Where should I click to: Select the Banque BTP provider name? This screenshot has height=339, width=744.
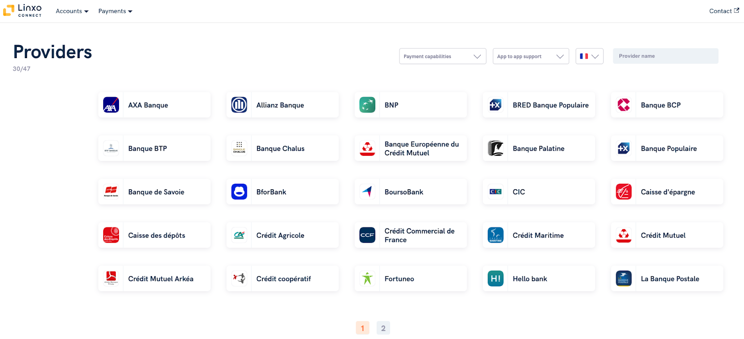click(147, 148)
